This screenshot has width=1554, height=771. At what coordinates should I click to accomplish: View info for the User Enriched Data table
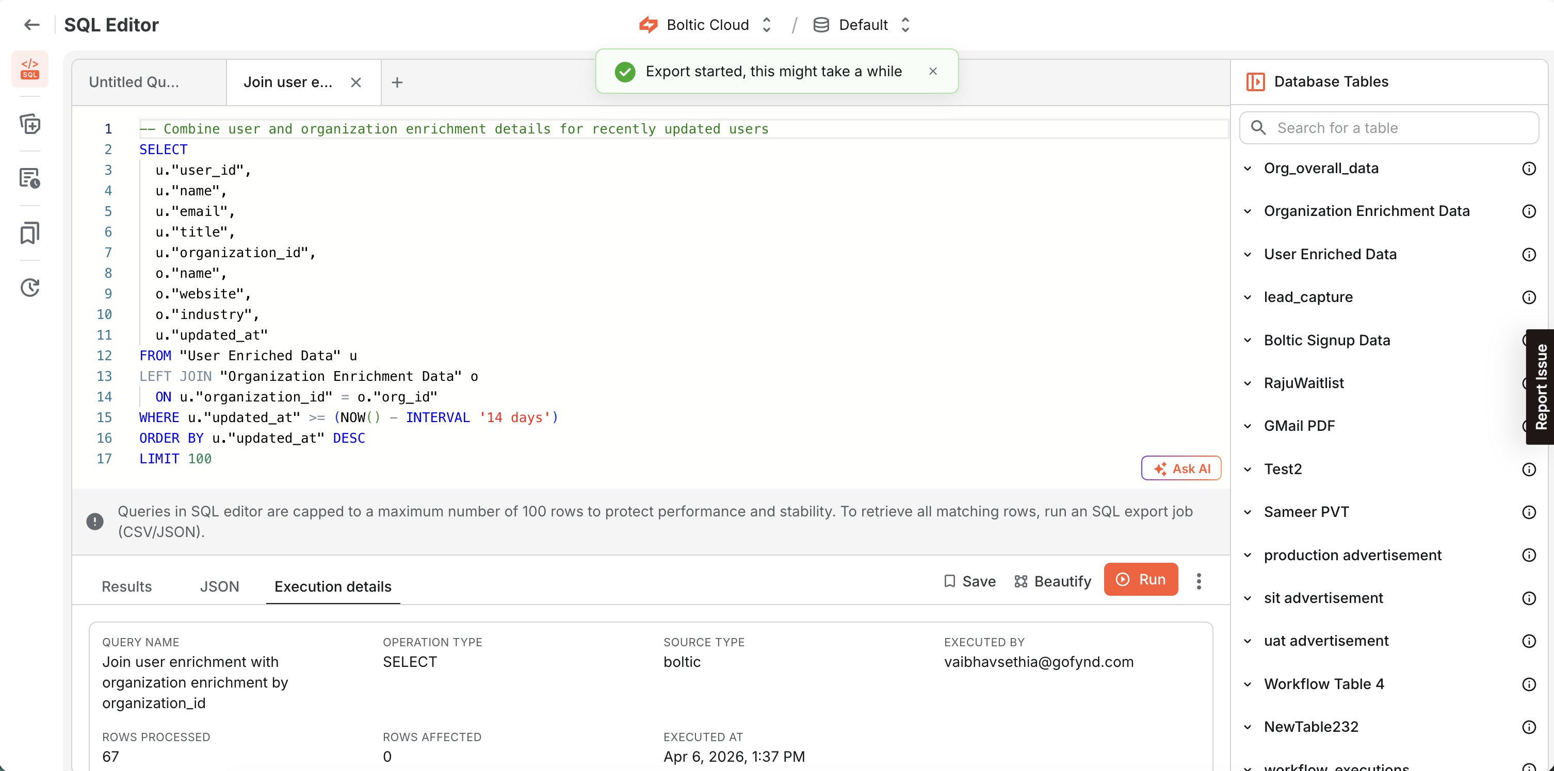(x=1529, y=255)
